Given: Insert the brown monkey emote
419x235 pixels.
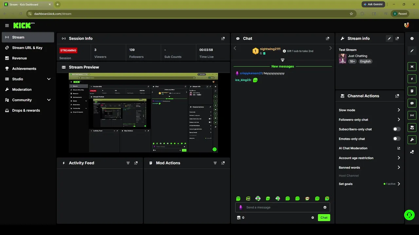Looking at the screenshot, I should point(307,198).
